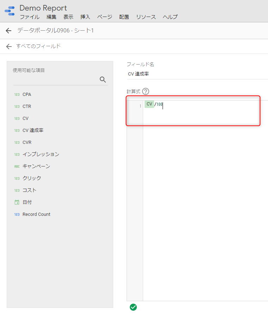Click the Demo Report title
The width and height of the screenshot is (268, 316).
point(43,8)
